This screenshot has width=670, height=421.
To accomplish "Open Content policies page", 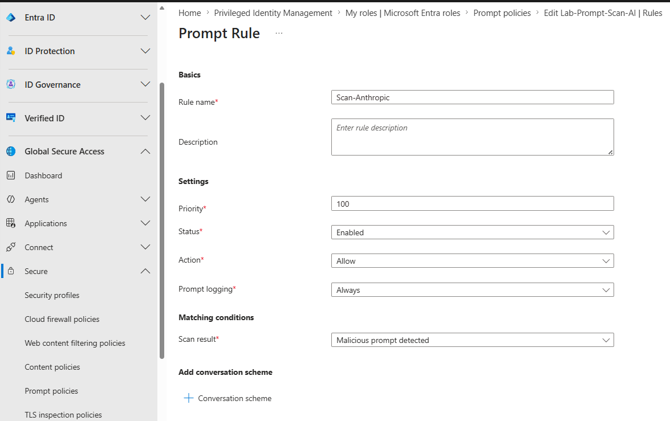I will [52, 367].
